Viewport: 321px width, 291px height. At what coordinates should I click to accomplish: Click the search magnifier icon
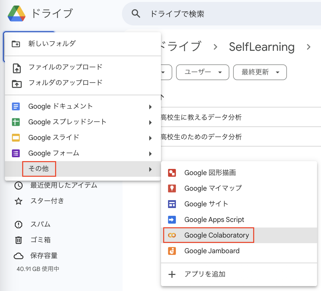tap(136, 14)
